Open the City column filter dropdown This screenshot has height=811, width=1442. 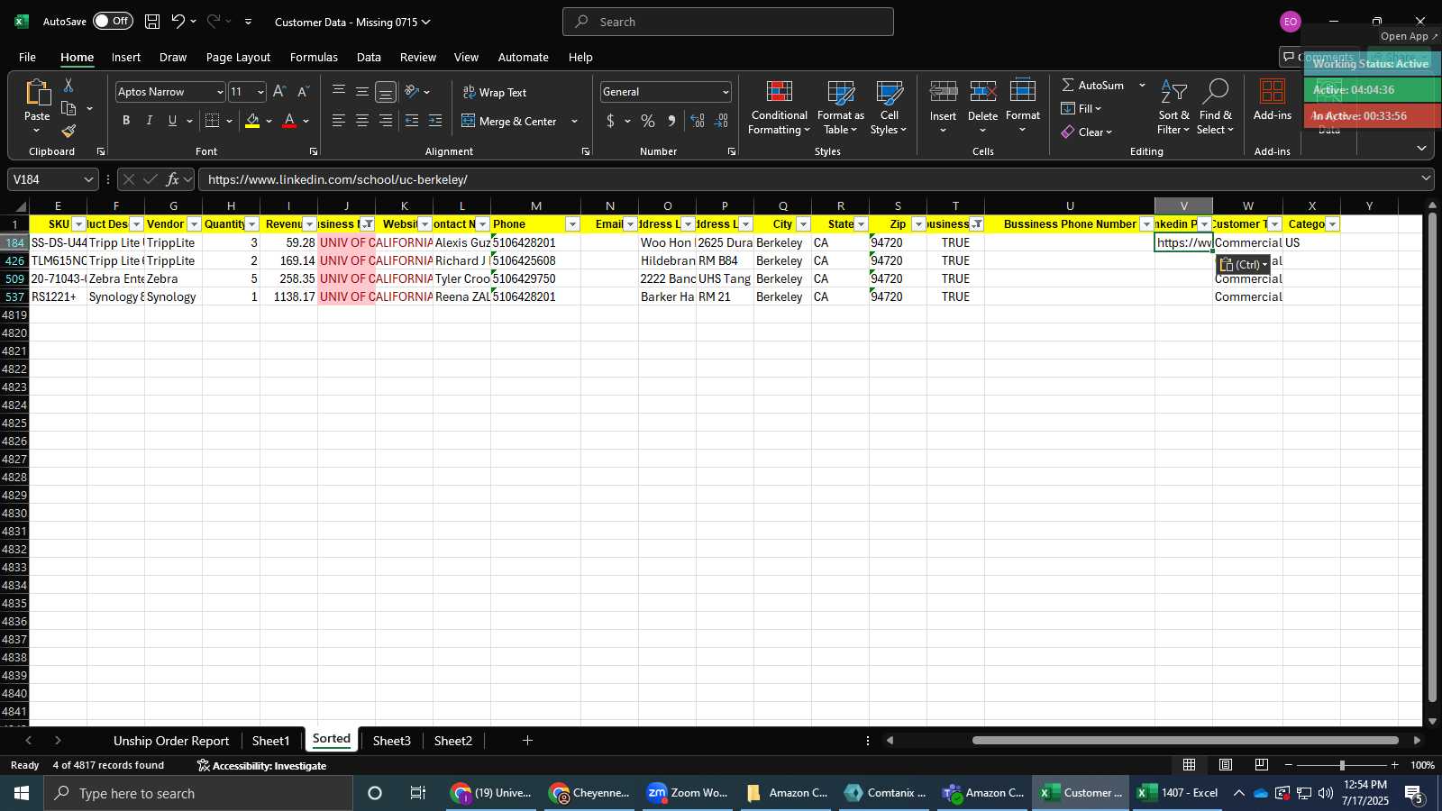point(803,224)
